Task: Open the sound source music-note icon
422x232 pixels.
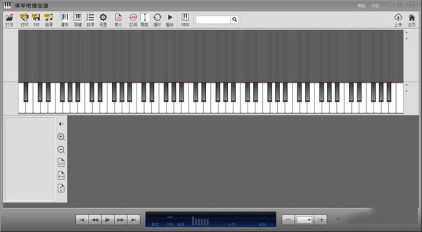Action: point(49,20)
